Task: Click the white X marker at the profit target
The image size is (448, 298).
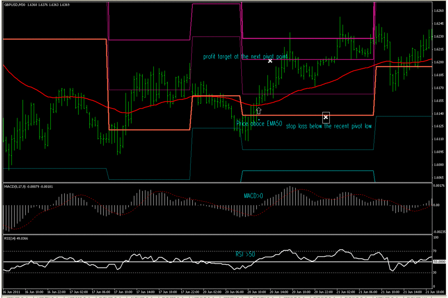Action: (x=270, y=61)
